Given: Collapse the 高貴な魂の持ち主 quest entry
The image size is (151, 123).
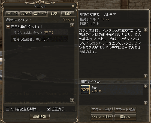Looking at the screenshot, I should 8,27.
